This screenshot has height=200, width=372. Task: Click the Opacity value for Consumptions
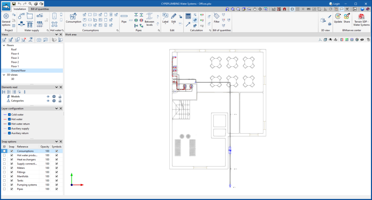click(x=47, y=151)
